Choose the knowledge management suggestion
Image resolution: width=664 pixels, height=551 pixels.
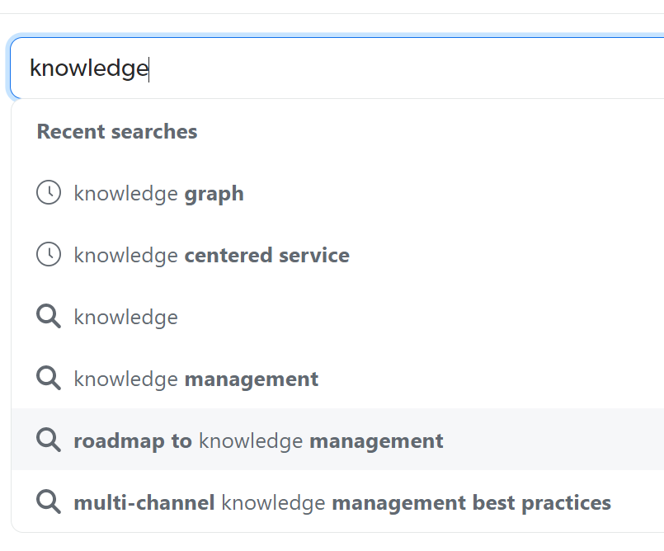195,378
